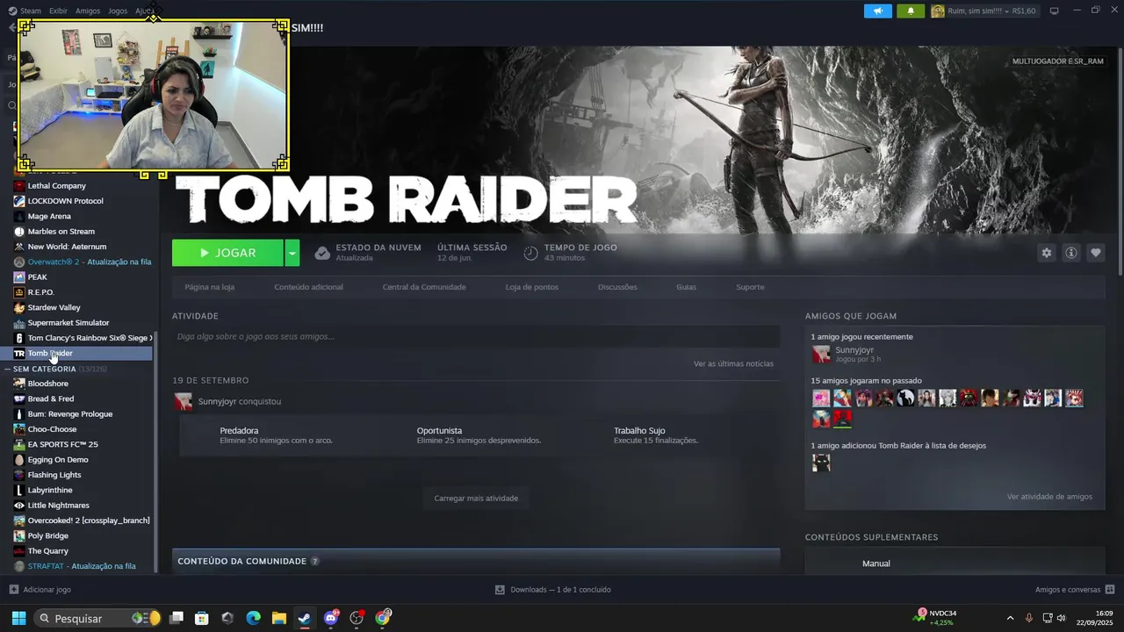Select EA SPORTS FC 25
This screenshot has height=632, width=1124.
[x=62, y=444]
